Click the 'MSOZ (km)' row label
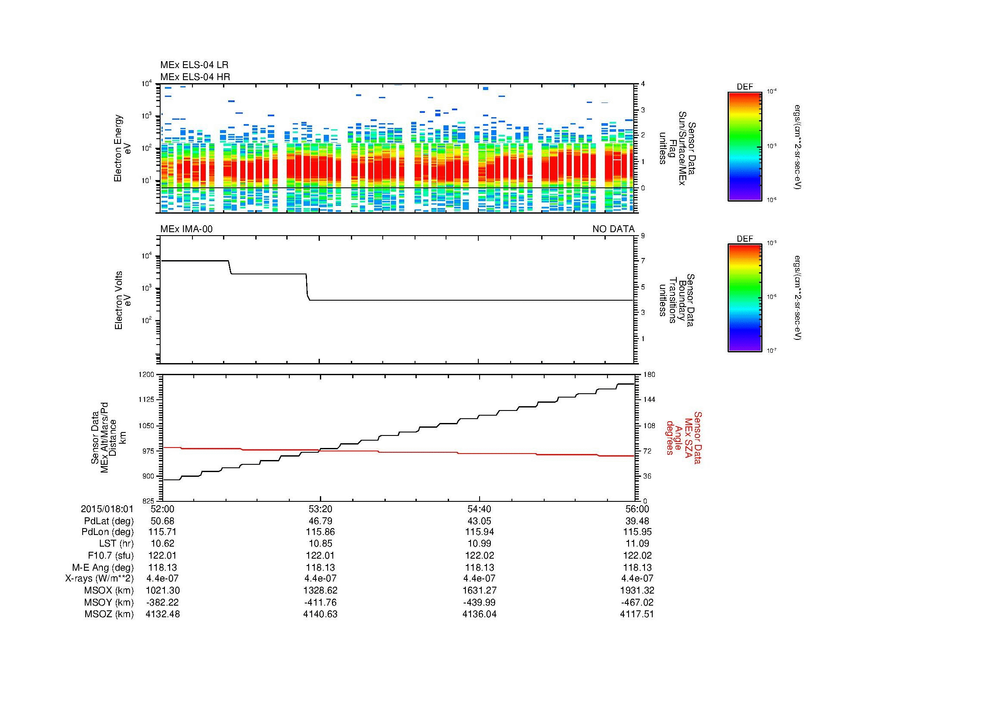 click(109, 614)
